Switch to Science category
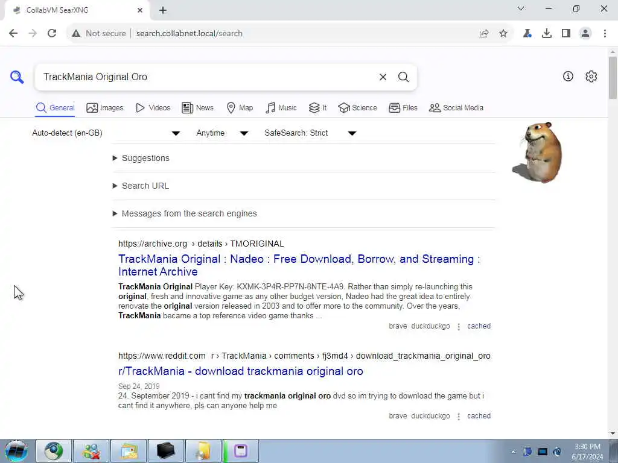618x463 pixels. (x=357, y=108)
